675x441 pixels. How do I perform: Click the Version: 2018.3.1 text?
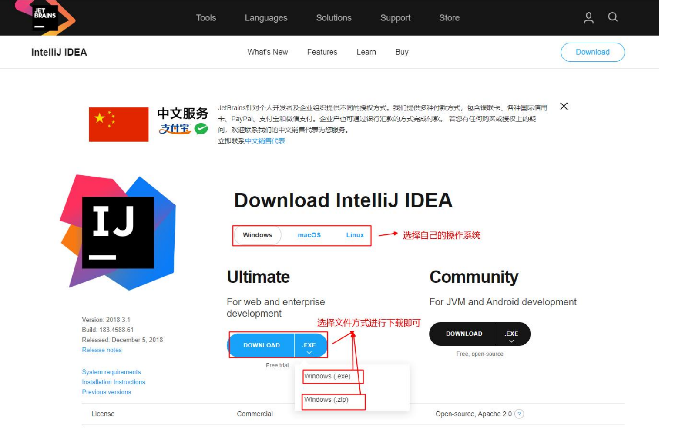tap(106, 320)
